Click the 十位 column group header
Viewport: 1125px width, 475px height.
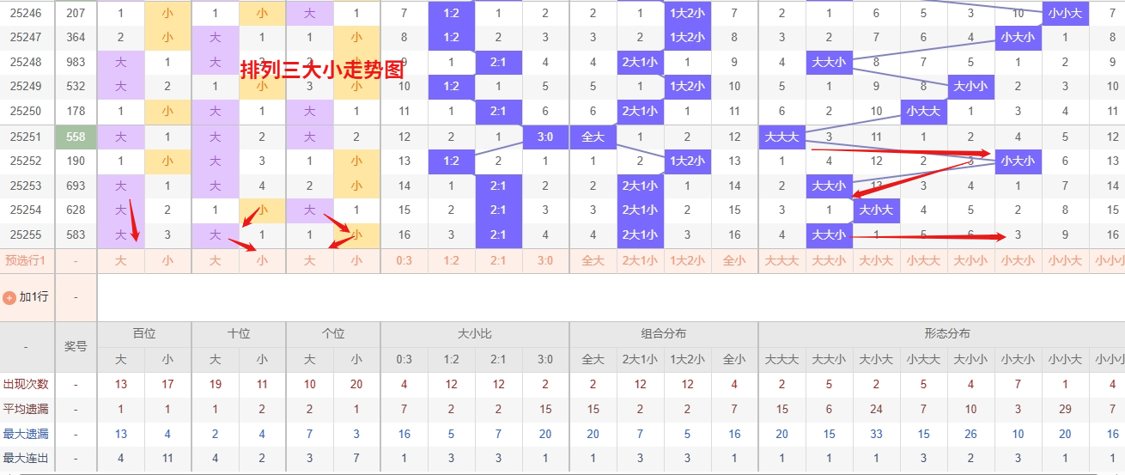(x=239, y=334)
